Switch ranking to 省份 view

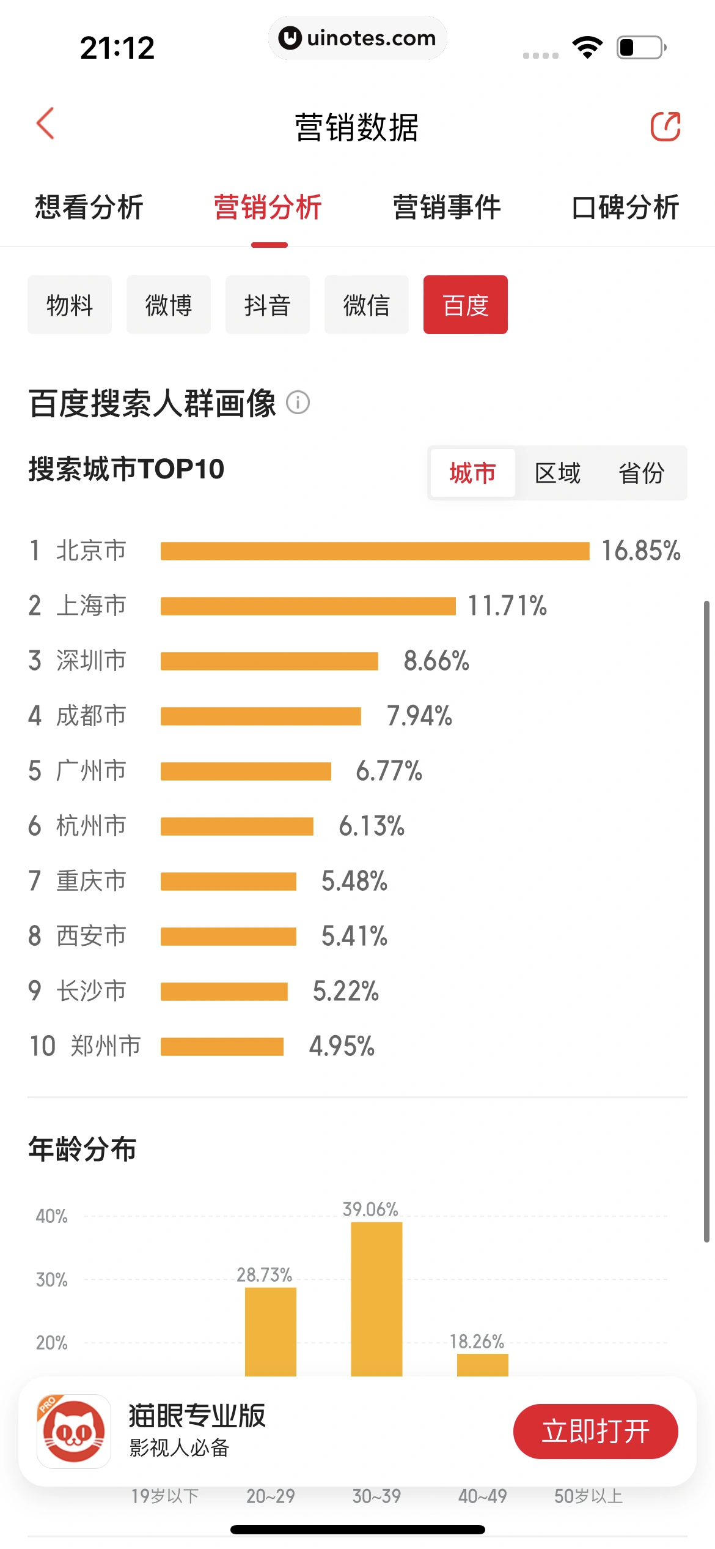tap(641, 473)
